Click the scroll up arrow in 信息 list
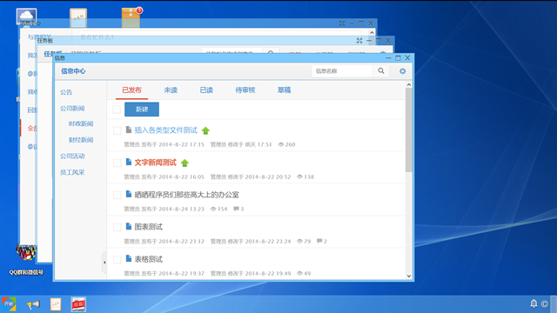The height and width of the screenshot is (313, 557). [409, 85]
